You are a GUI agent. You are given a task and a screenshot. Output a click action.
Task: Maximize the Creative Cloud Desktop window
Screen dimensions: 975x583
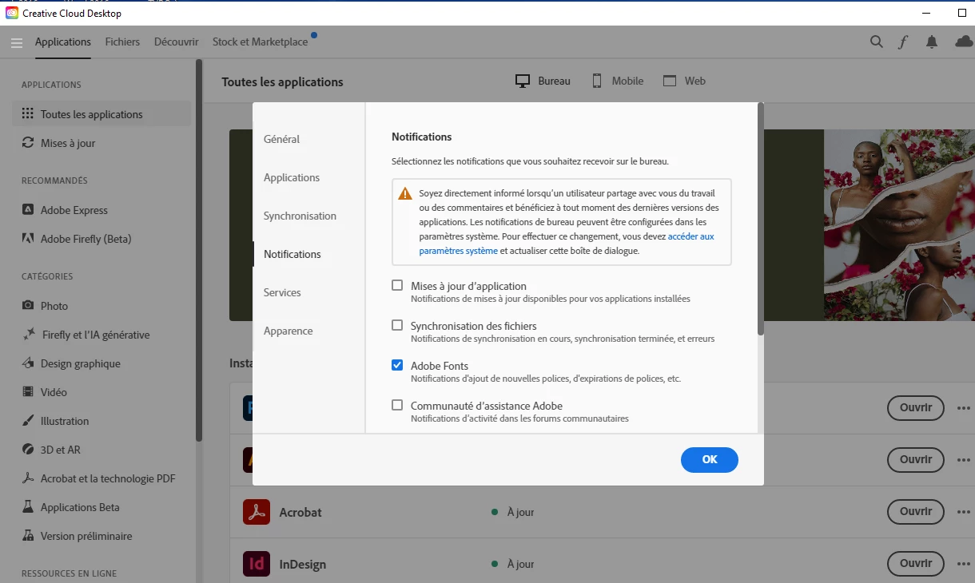[x=962, y=14]
